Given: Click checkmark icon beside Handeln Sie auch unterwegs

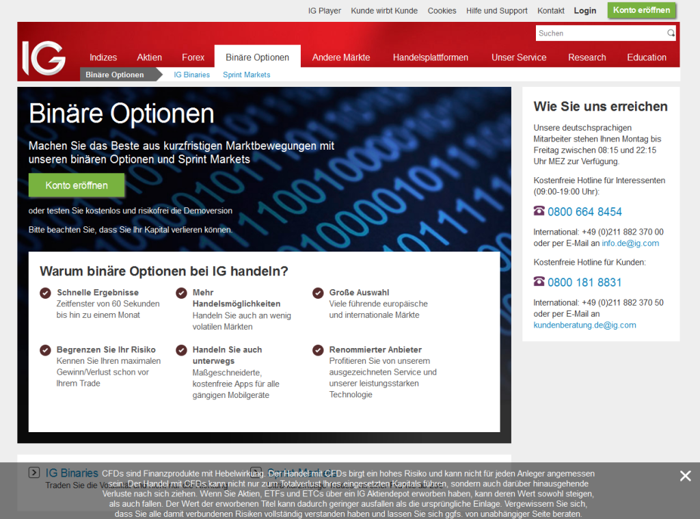Looking at the screenshot, I should tap(181, 350).
